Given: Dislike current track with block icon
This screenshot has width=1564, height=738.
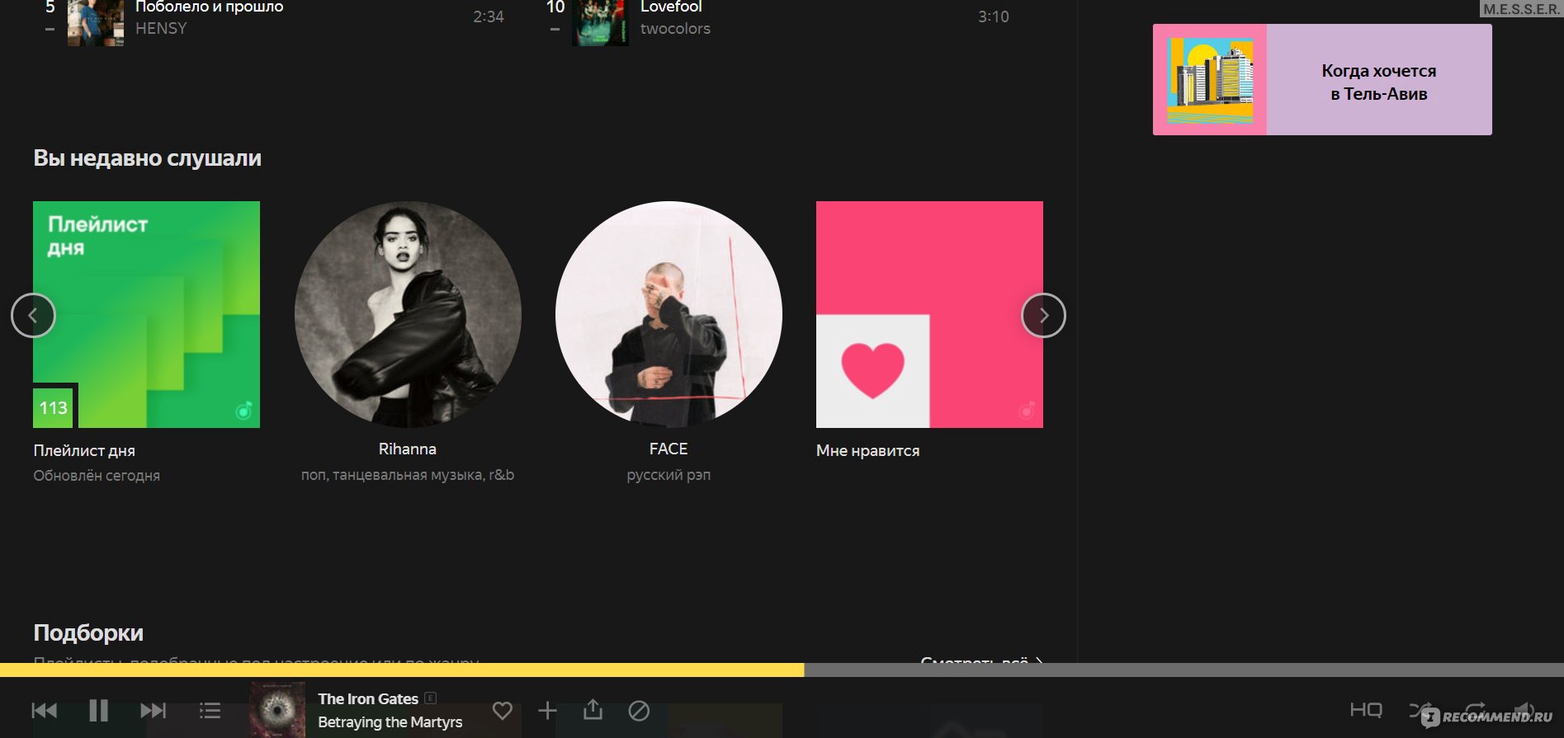Looking at the screenshot, I should click(x=639, y=710).
